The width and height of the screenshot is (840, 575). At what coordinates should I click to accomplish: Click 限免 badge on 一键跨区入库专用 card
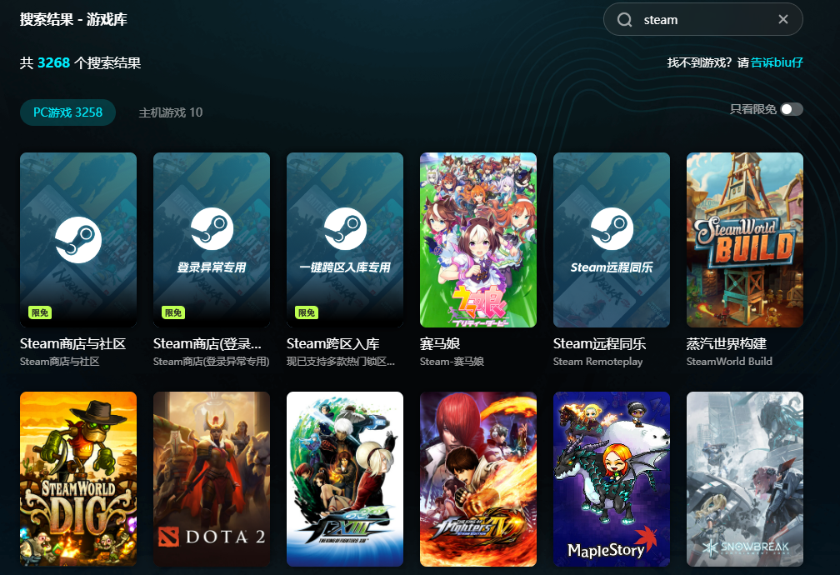tap(307, 312)
